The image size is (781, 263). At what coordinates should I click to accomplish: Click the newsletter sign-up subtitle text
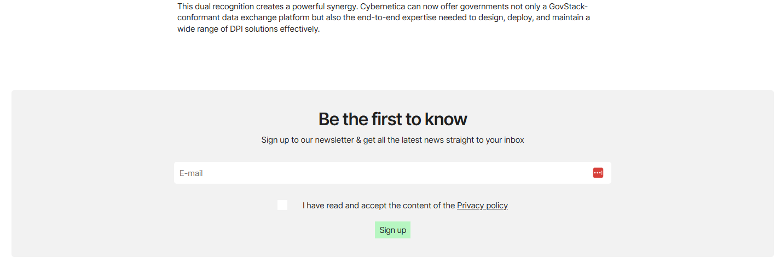392,140
